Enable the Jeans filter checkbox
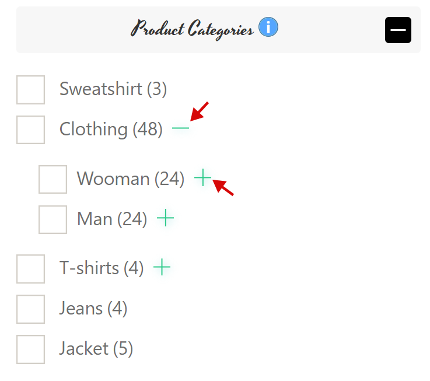 click(x=31, y=309)
